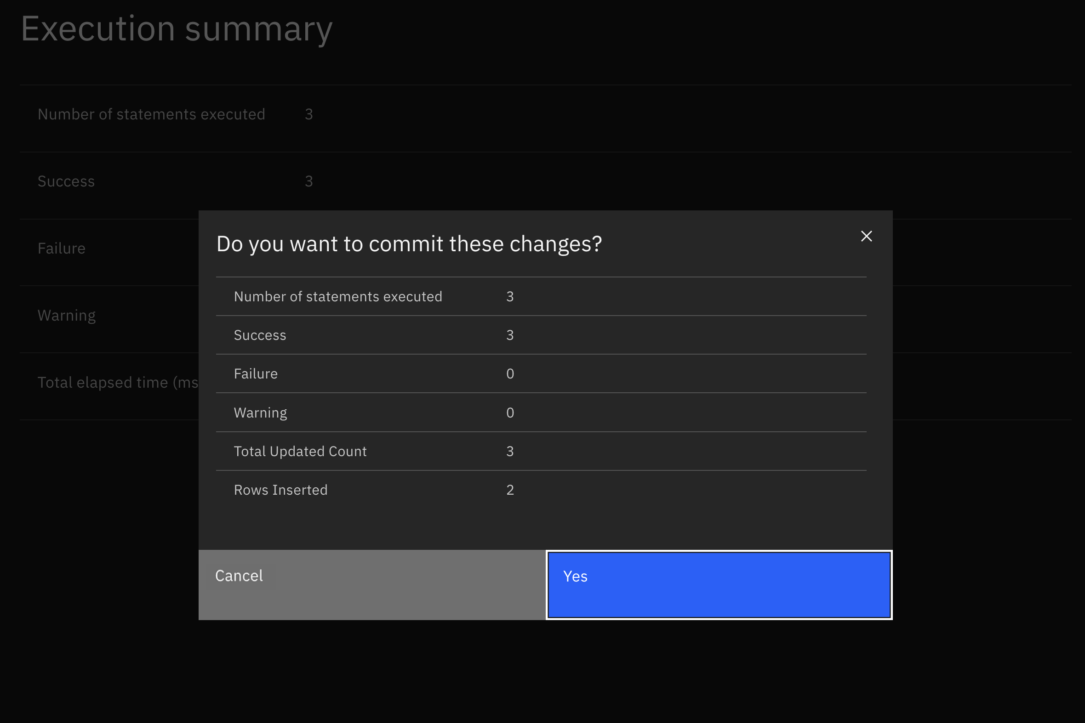
Task: Click the dialog title 'Do you want to commit these changes?'
Action: [409, 243]
